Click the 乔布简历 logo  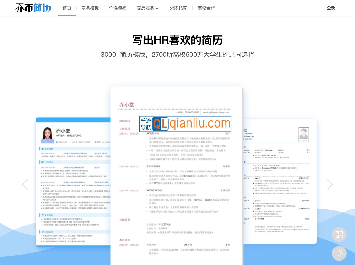click(33, 8)
